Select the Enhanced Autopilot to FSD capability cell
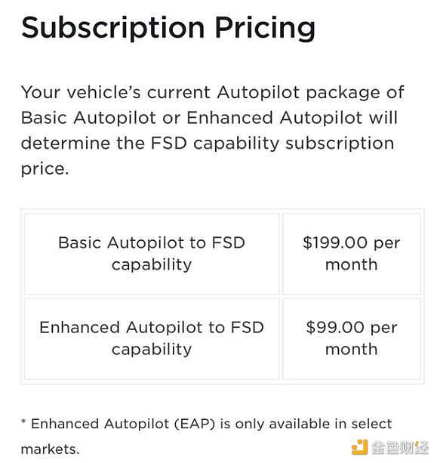This screenshot has width=437, height=463. 152,338
